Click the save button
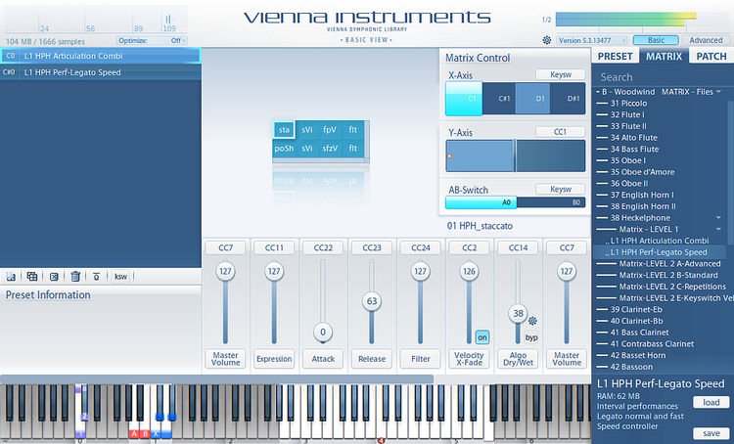 [x=711, y=433]
